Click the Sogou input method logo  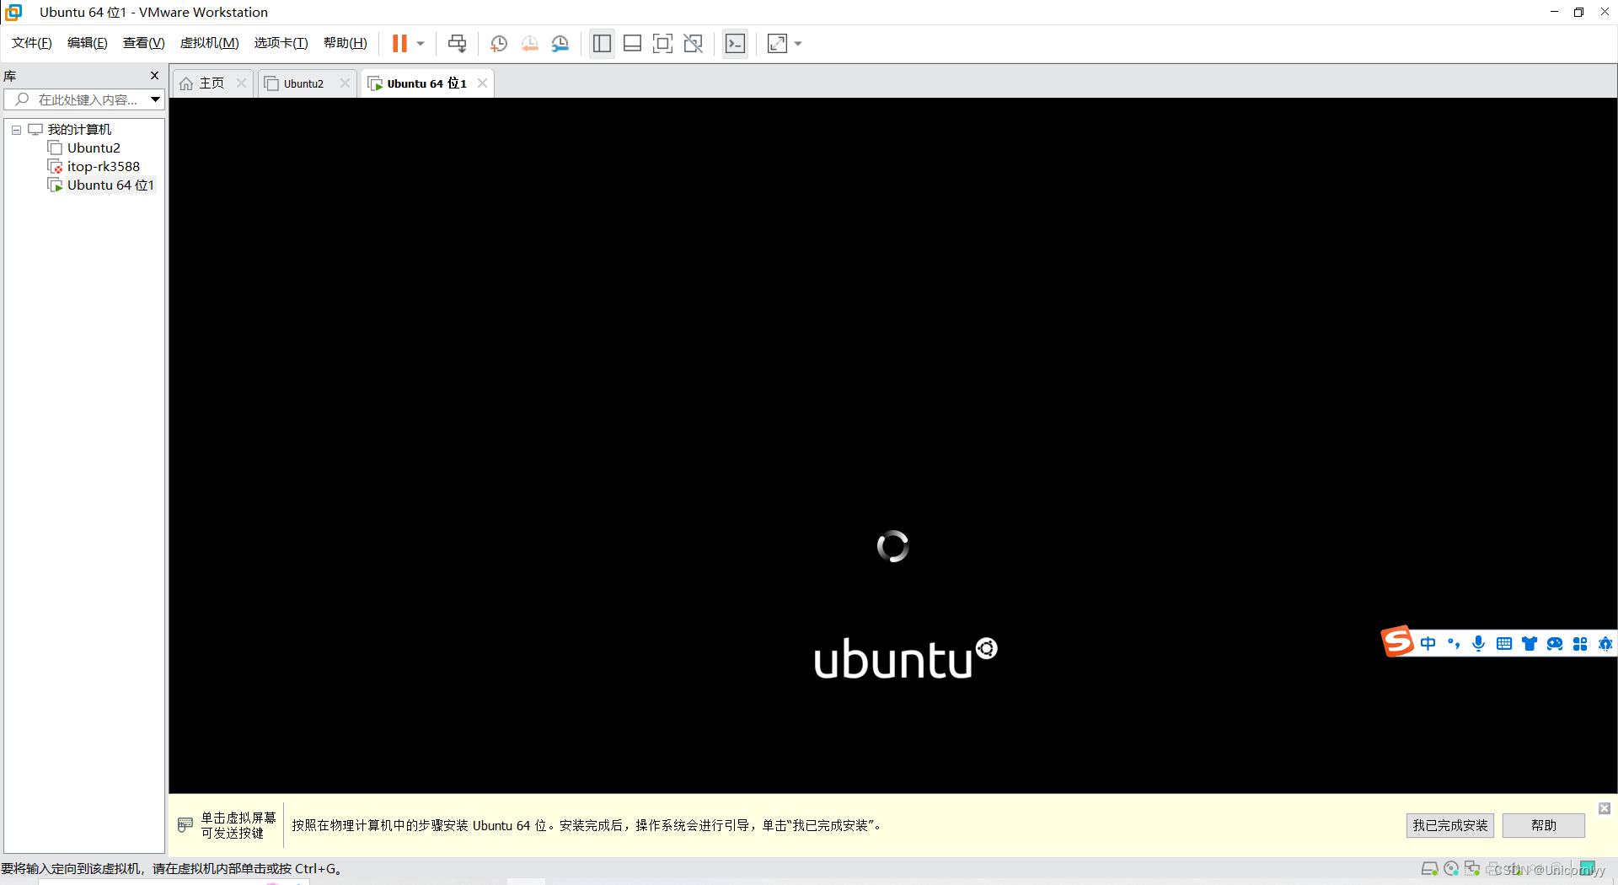pyautogui.click(x=1397, y=642)
